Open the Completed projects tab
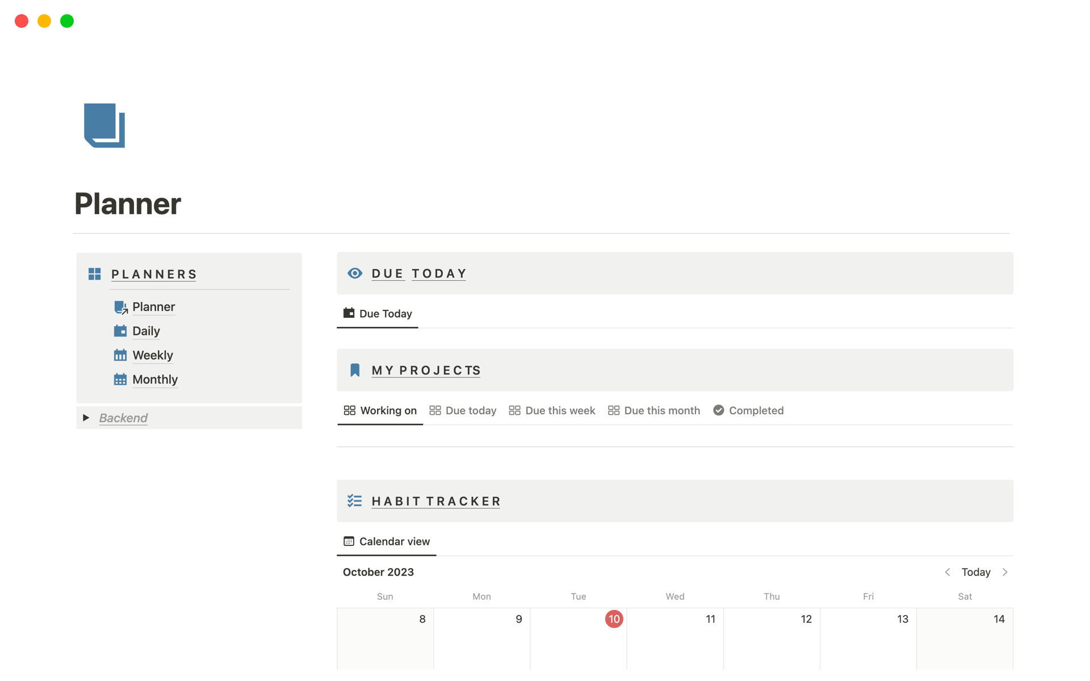The height and width of the screenshot is (681, 1090). (748, 410)
